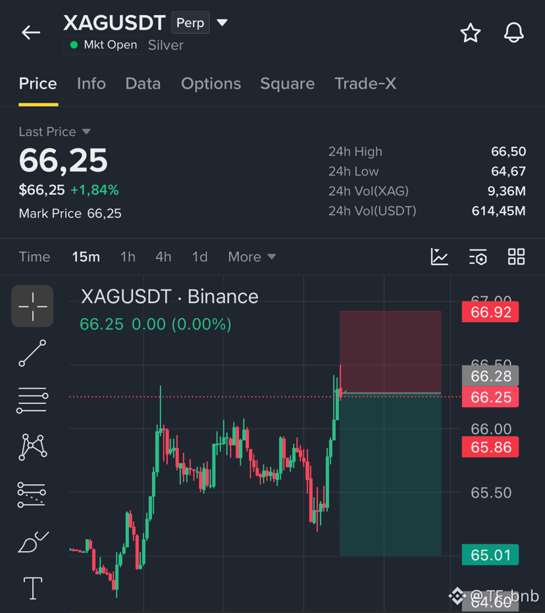Screen dimensions: 545x613
Task: Select the crosshair cursor tool
Action: click(x=32, y=306)
